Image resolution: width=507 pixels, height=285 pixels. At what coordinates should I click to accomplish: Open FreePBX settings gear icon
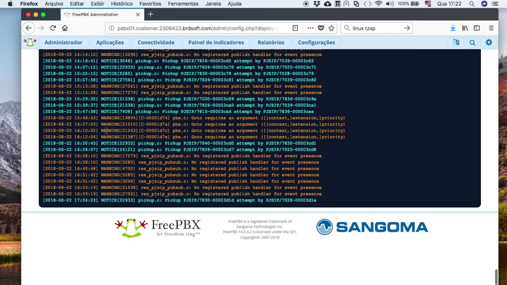489,42
